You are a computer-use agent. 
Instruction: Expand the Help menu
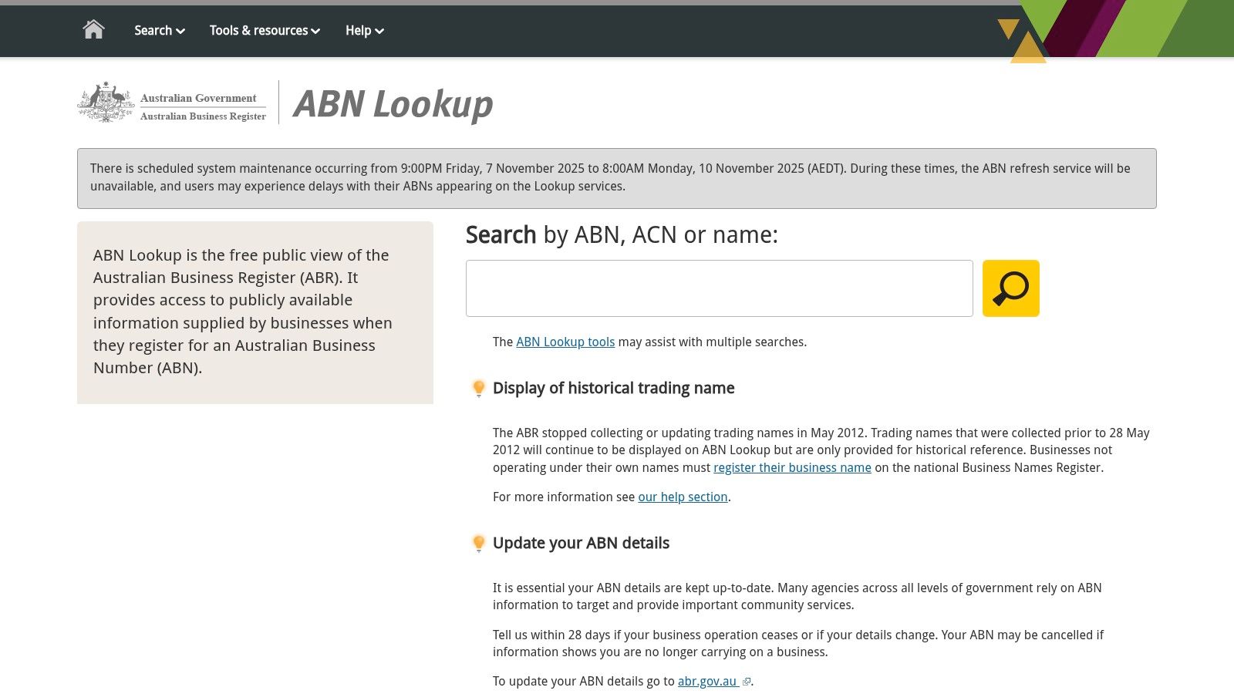coord(364,31)
